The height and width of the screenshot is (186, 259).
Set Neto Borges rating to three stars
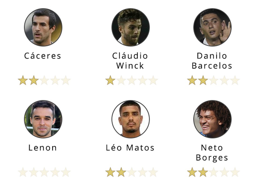point(213,172)
